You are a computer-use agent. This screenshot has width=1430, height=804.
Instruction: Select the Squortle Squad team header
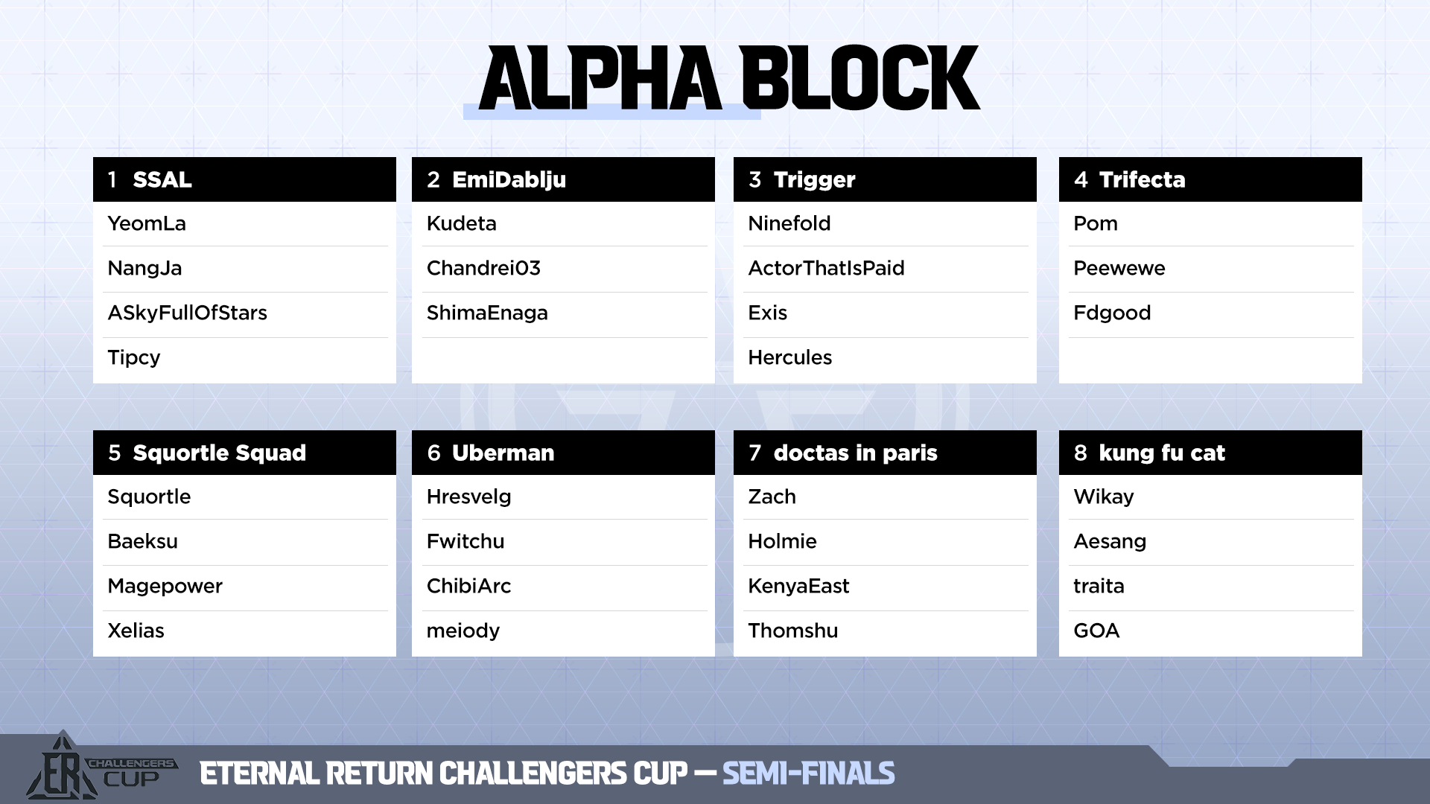click(244, 453)
